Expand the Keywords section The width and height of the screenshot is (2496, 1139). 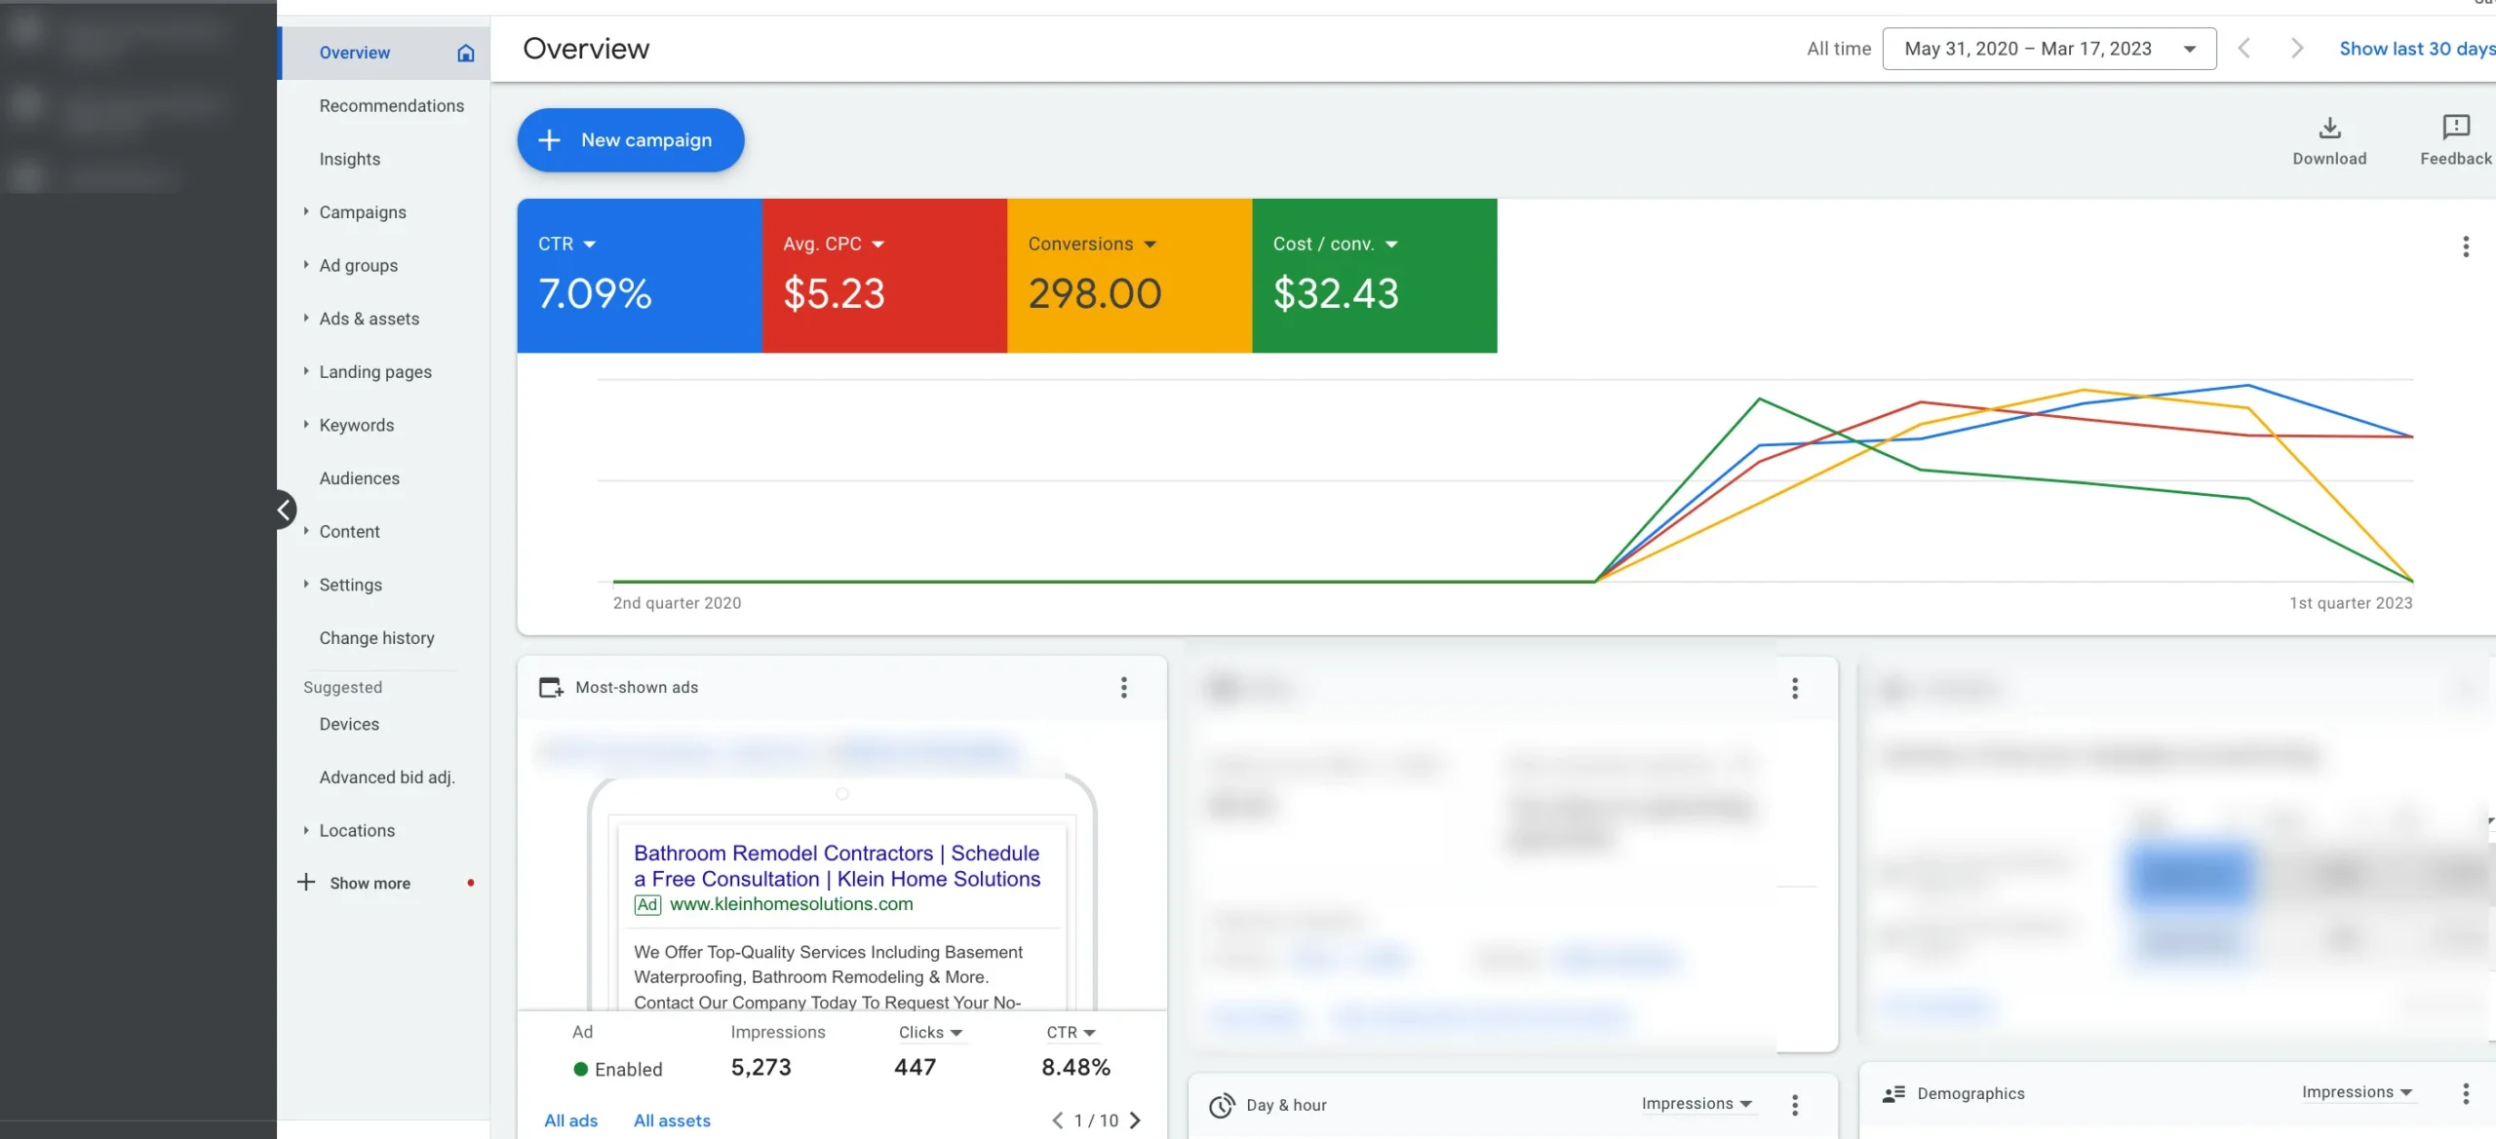click(306, 425)
